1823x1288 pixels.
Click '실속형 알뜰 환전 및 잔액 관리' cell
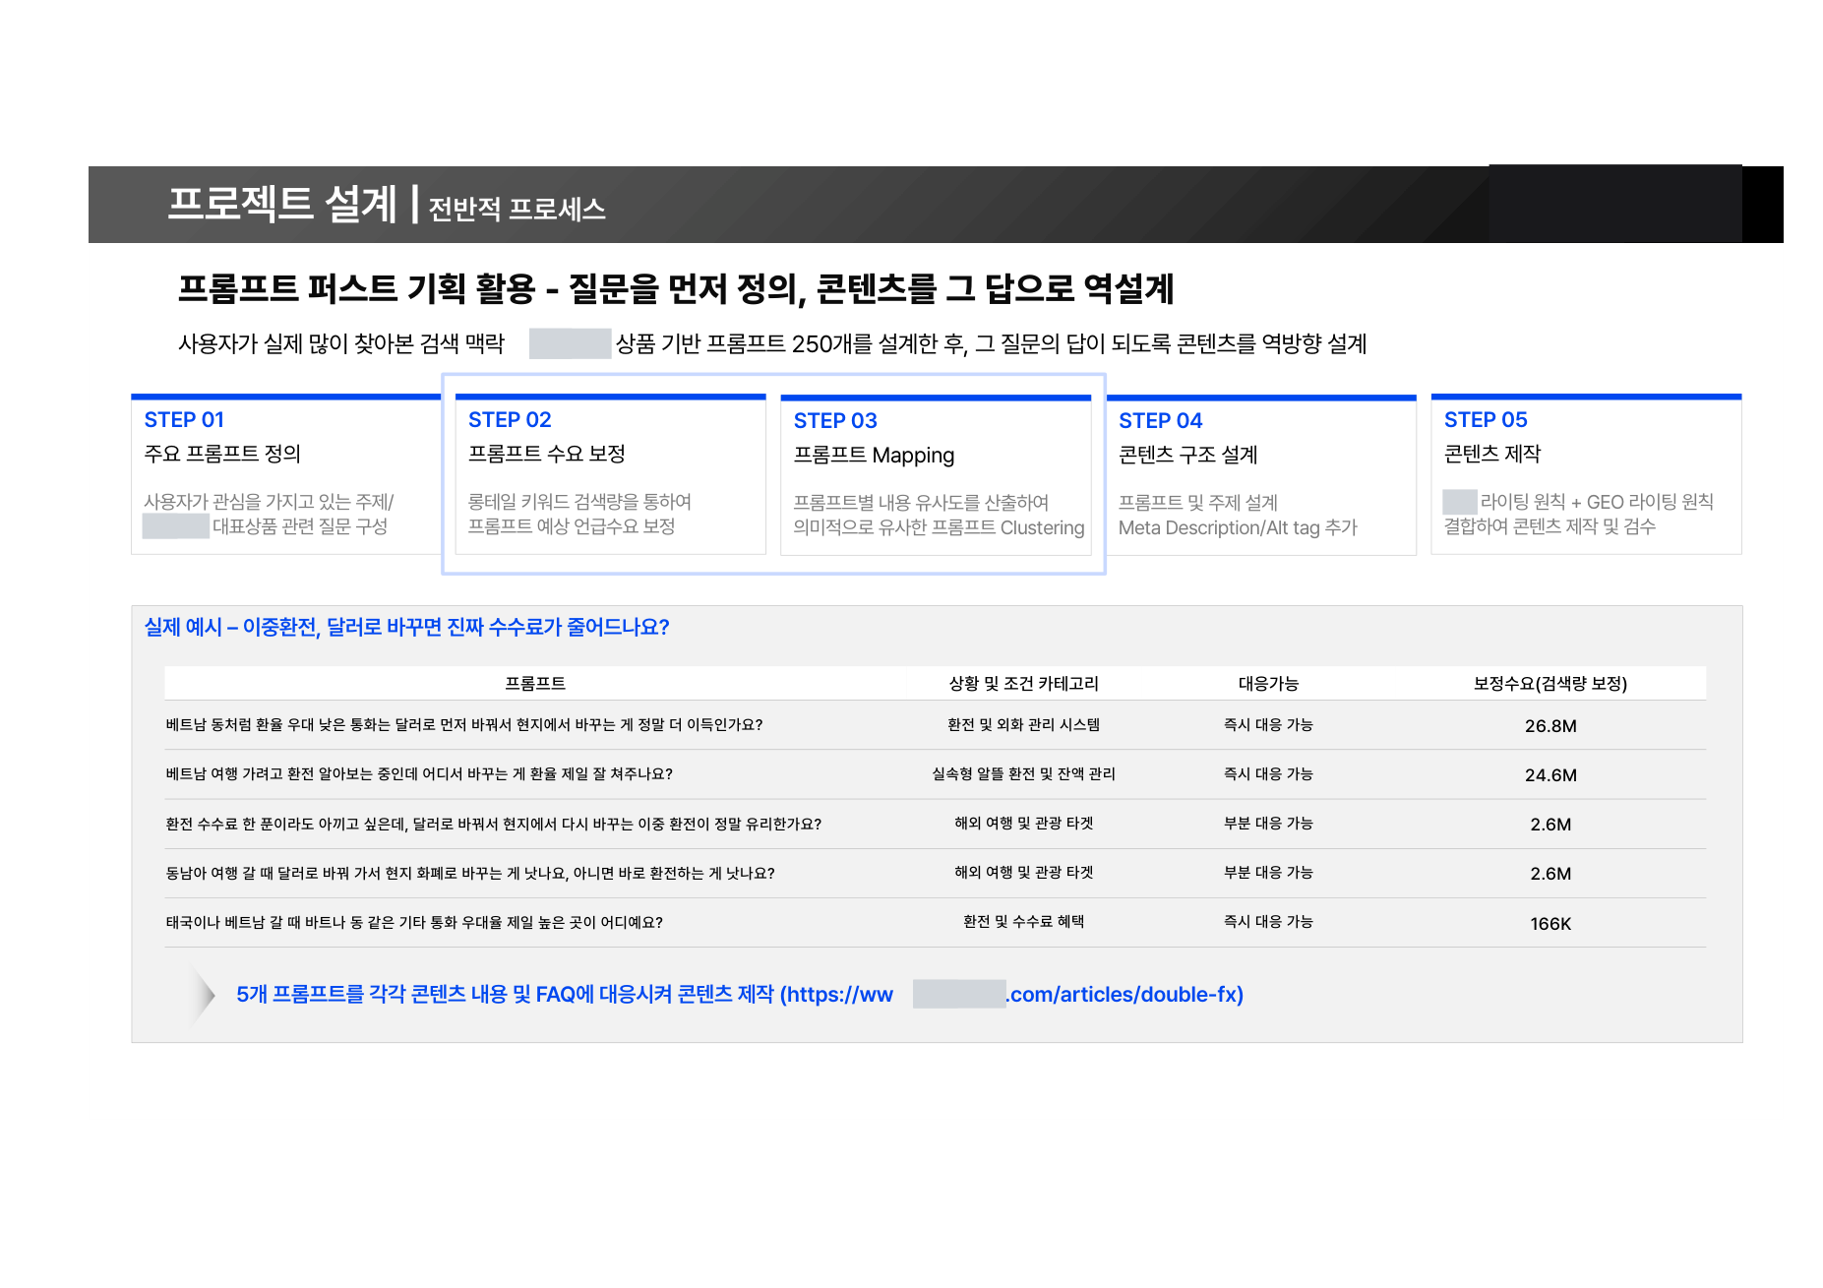(1023, 774)
